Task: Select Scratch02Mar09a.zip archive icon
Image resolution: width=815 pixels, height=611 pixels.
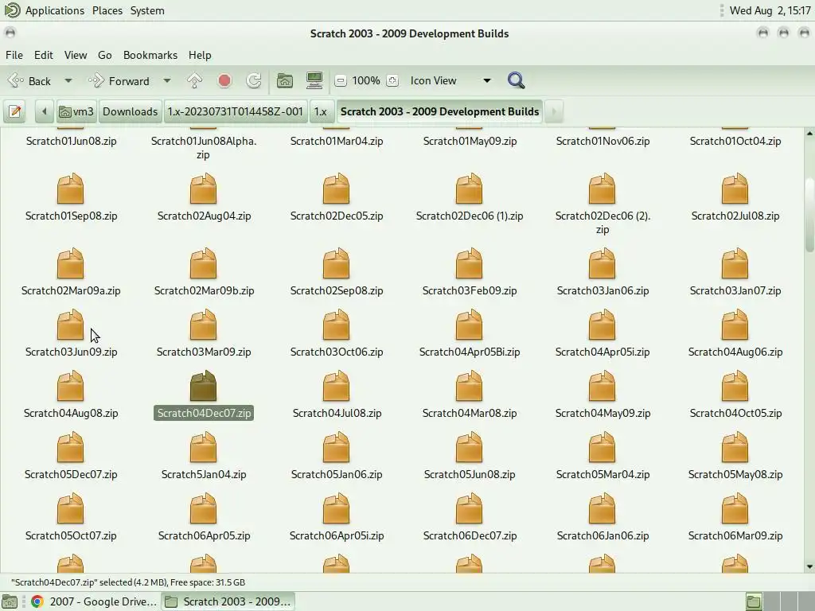Action: click(70, 263)
